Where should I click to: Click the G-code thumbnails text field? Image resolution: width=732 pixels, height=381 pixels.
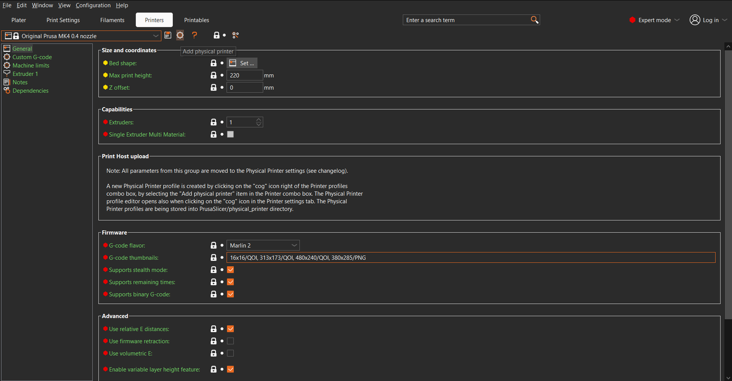pos(471,258)
